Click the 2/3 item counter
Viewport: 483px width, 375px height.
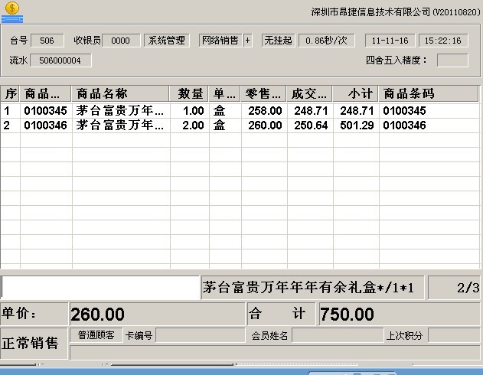[454, 288]
